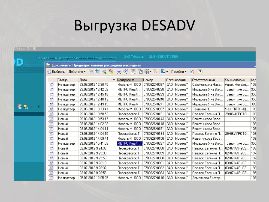
Task: Click date cell 03.07.2012 9:26:13
Action: (x=98, y=163)
